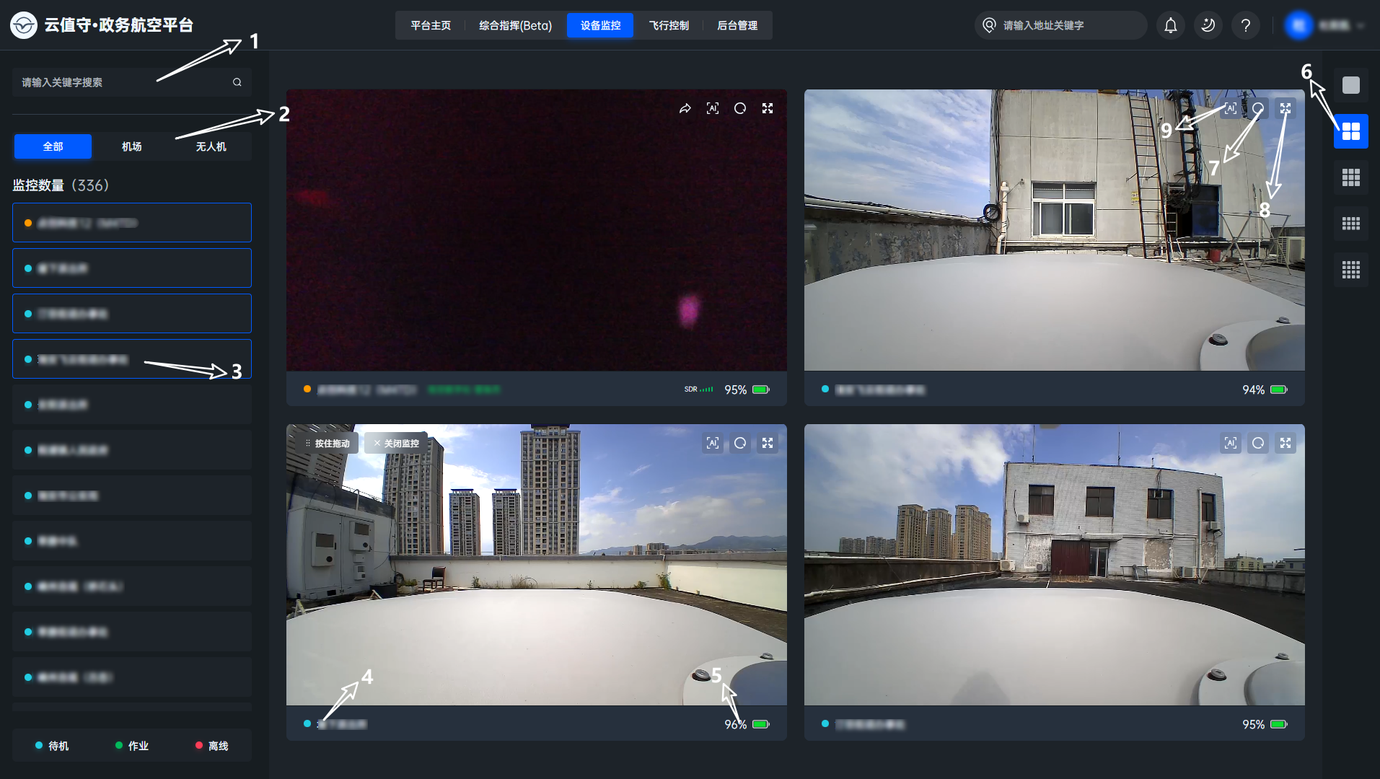Switch to the nine-grid layout
The image size is (1380, 779).
[1350, 177]
